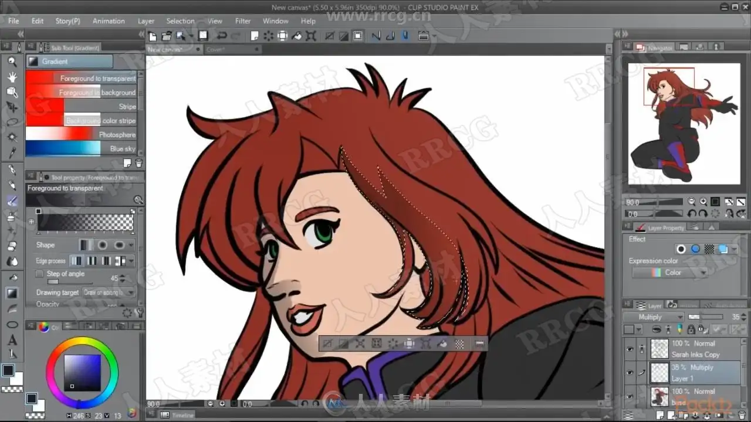Select the Auto select magic wand tool

(12, 138)
